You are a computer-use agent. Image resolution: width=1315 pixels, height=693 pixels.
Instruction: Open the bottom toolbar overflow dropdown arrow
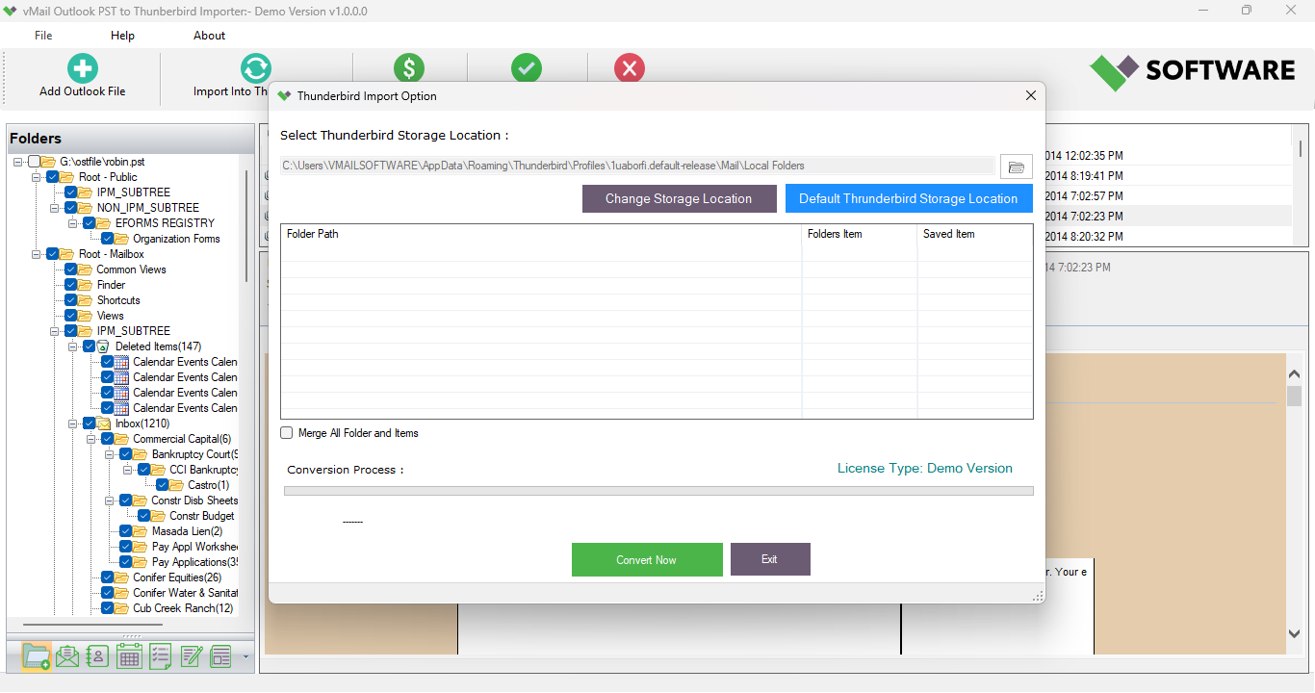[246, 656]
